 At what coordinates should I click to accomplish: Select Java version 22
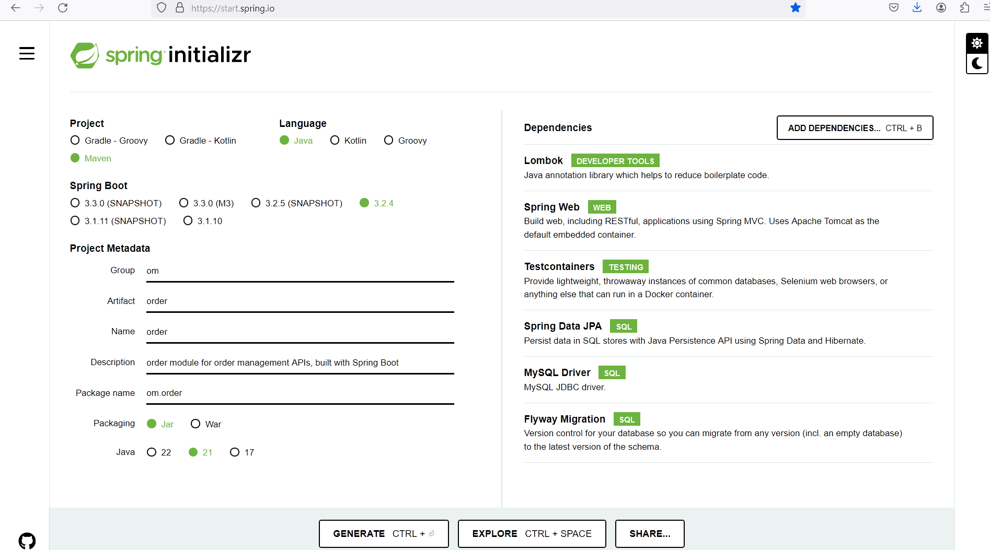[159, 452]
